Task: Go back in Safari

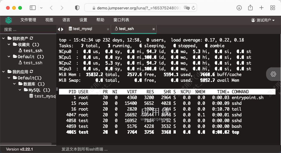Action: tap(51, 8)
